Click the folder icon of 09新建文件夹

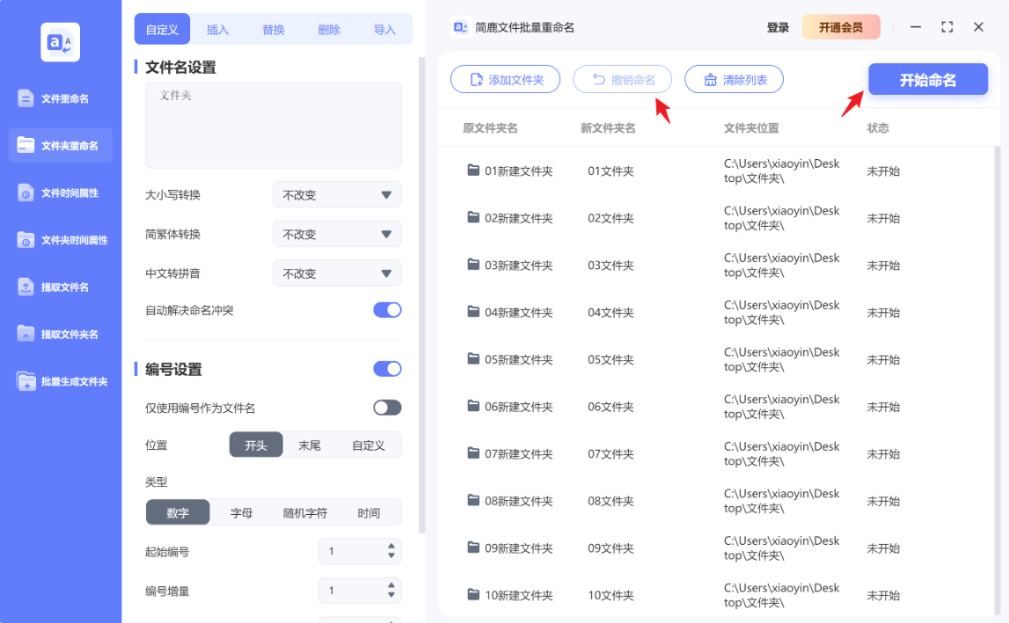pos(473,547)
